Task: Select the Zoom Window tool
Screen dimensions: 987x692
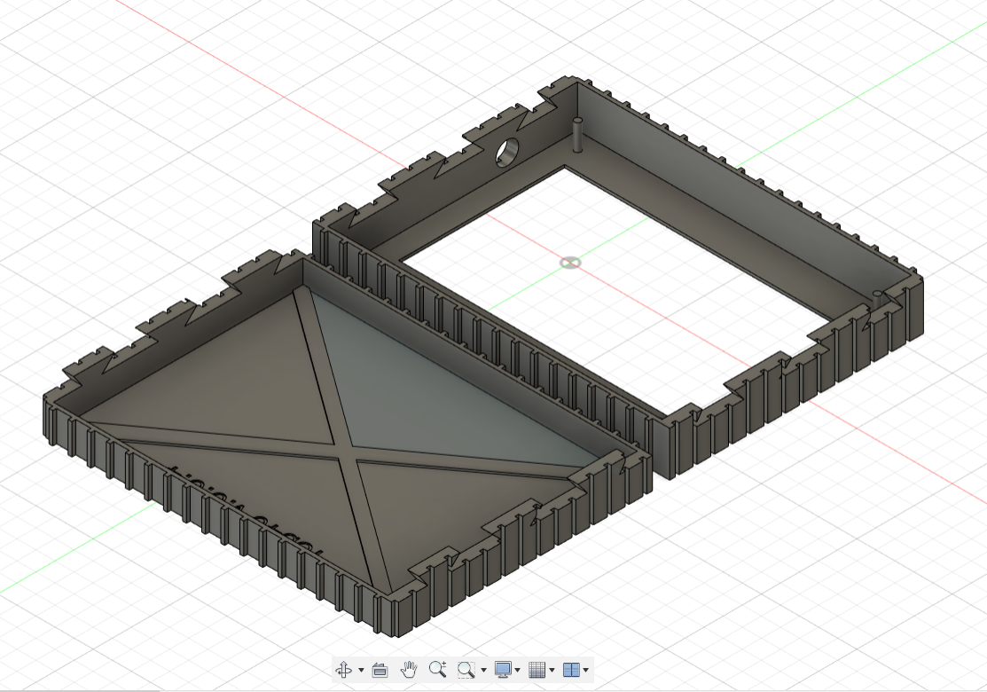Action: [465, 670]
